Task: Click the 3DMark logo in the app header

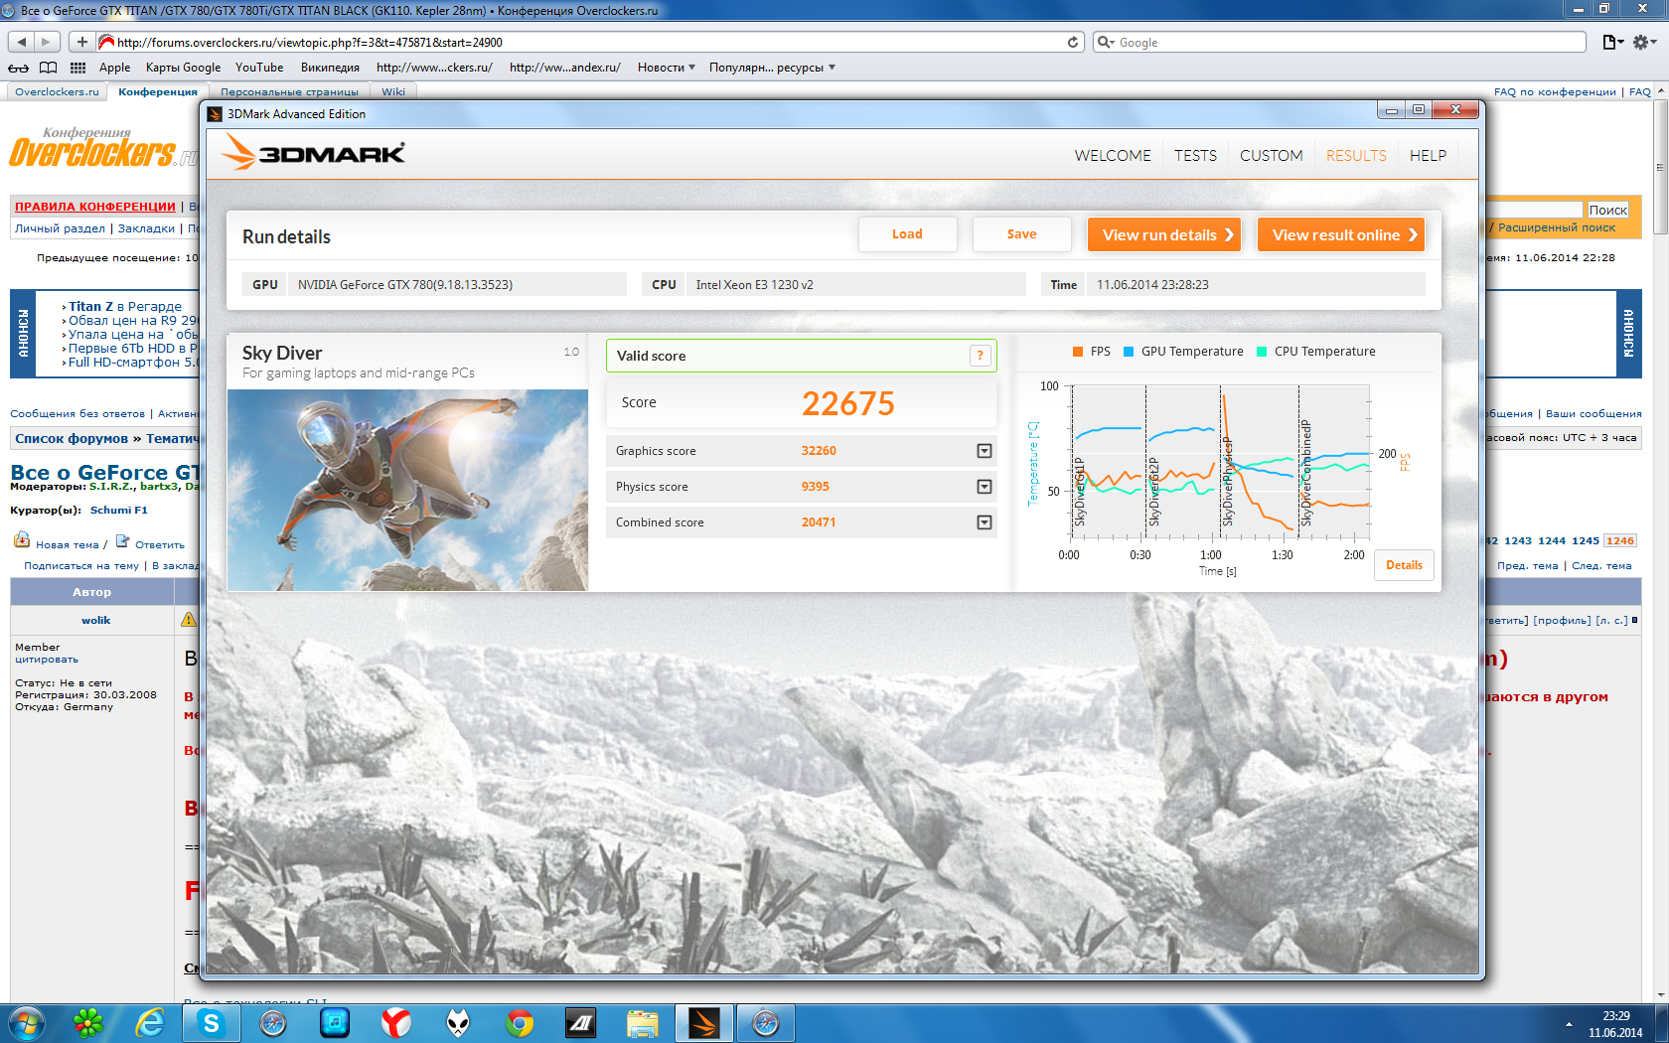Action: click(x=314, y=152)
